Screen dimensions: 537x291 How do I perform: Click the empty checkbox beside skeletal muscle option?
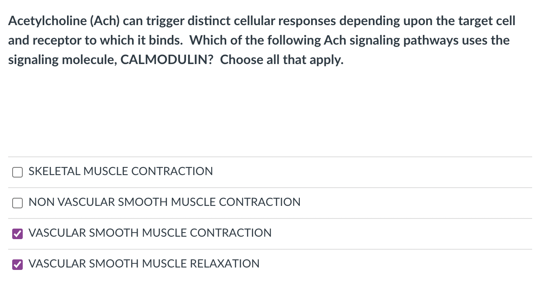click(17, 172)
